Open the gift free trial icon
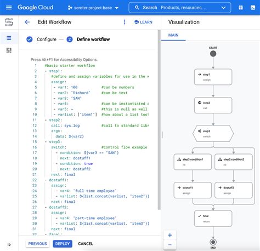The image size is (260, 251). point(241,8)
